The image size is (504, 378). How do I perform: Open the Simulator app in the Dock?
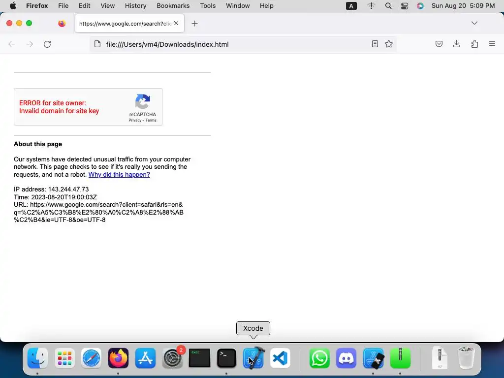(x=373, y=358)
